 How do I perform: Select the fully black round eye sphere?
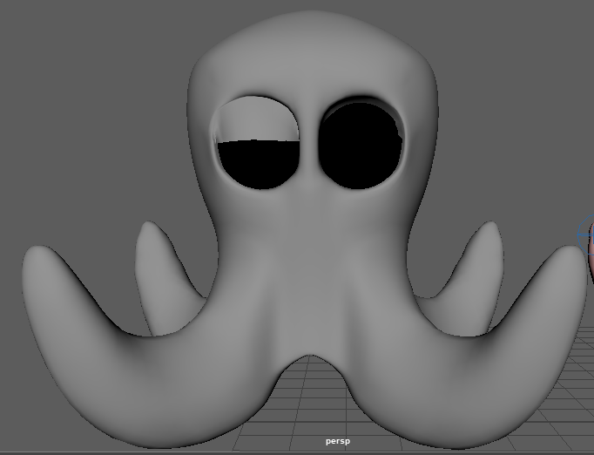click(361, 146)
